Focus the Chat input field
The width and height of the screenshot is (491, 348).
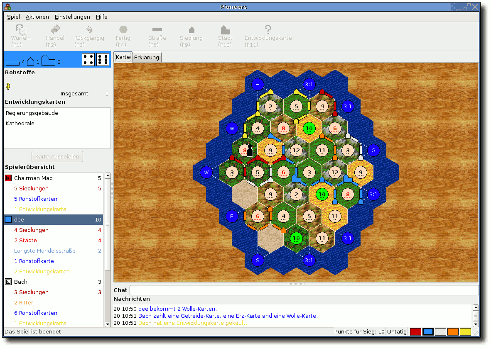[x=304, y=290]
